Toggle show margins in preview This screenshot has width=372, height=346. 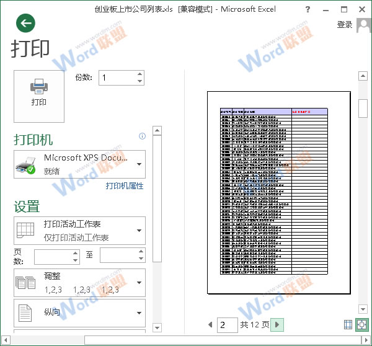(347, 325)
